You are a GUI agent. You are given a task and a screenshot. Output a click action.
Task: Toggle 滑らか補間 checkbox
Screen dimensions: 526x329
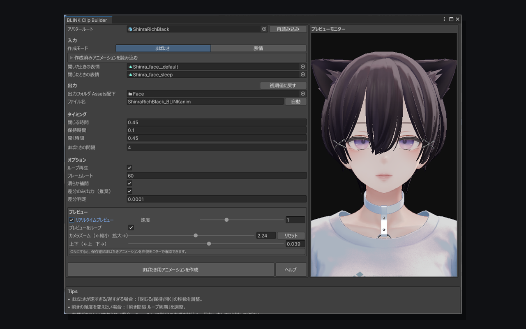129,183
